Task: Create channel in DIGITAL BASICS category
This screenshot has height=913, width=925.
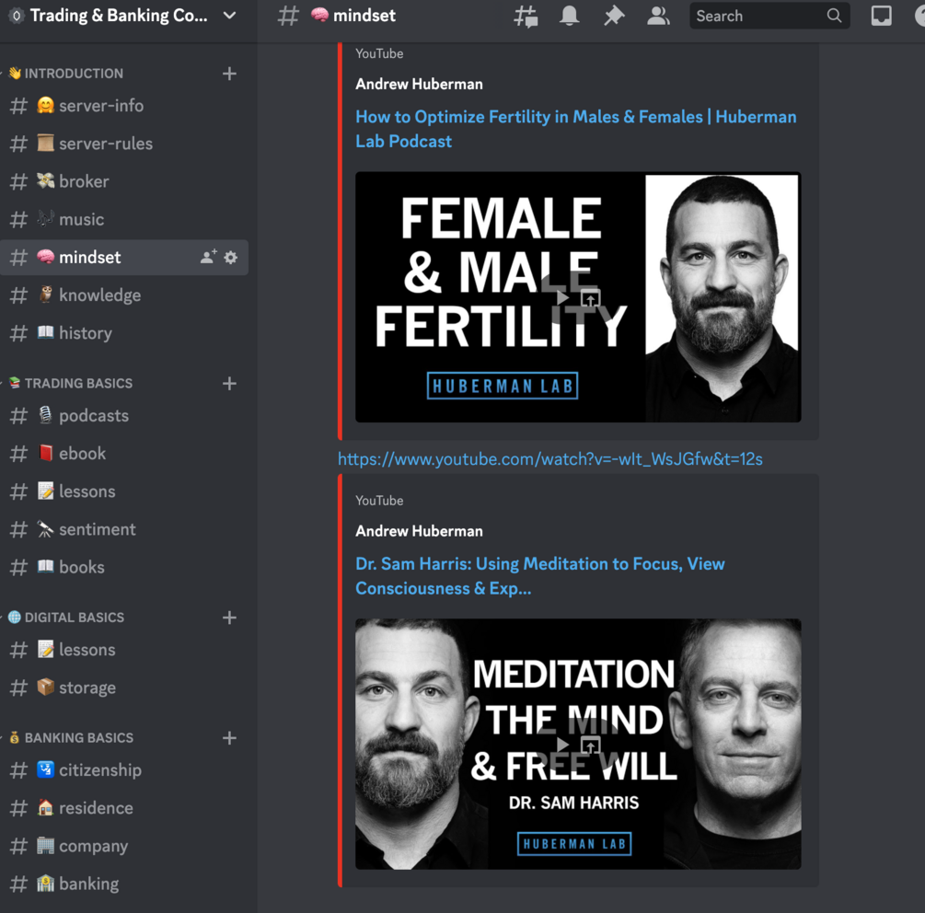Action: click(x=229, y=618)
